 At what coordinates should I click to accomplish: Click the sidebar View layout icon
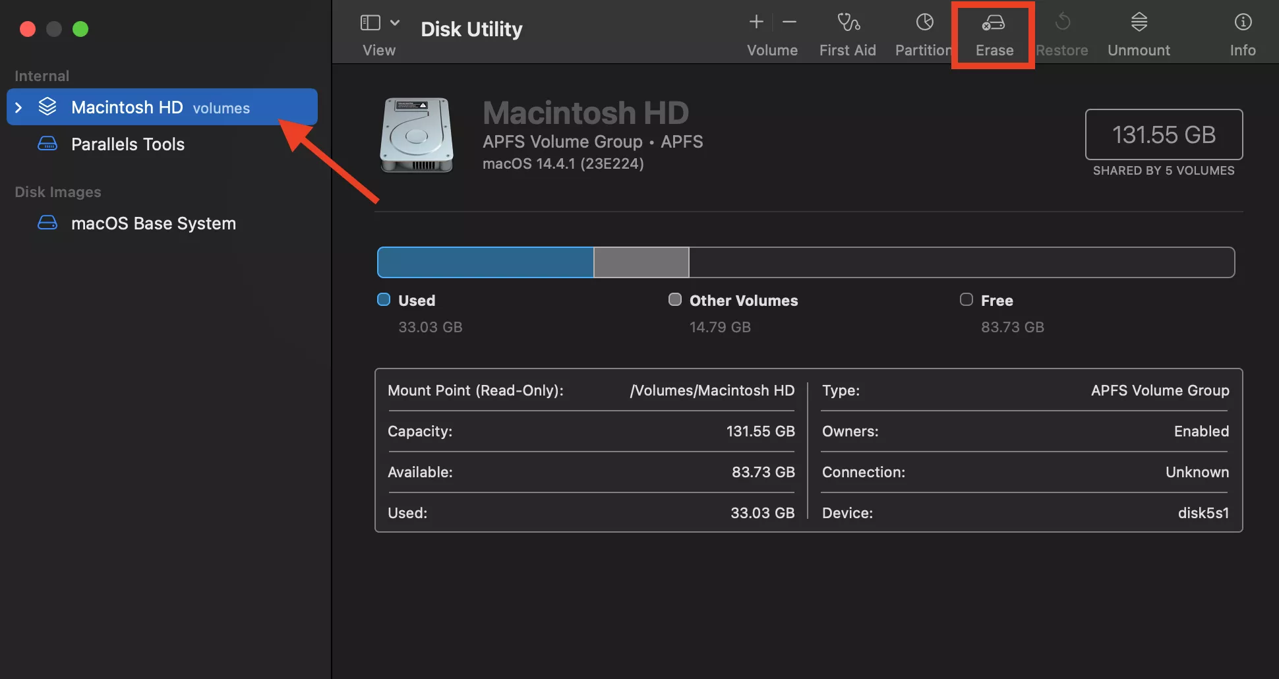371,22
